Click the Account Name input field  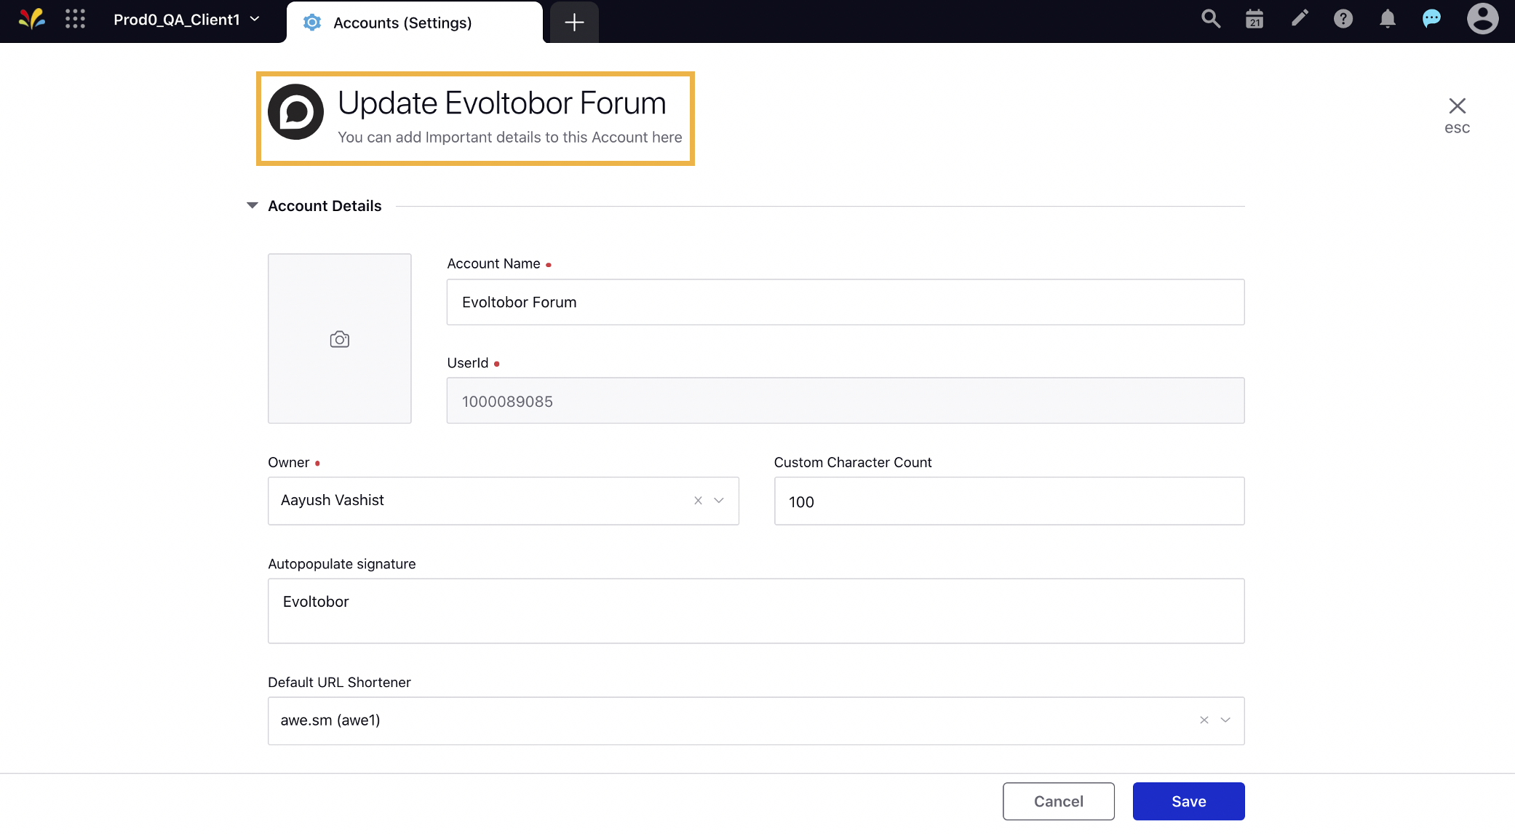(x=845, y=301)
